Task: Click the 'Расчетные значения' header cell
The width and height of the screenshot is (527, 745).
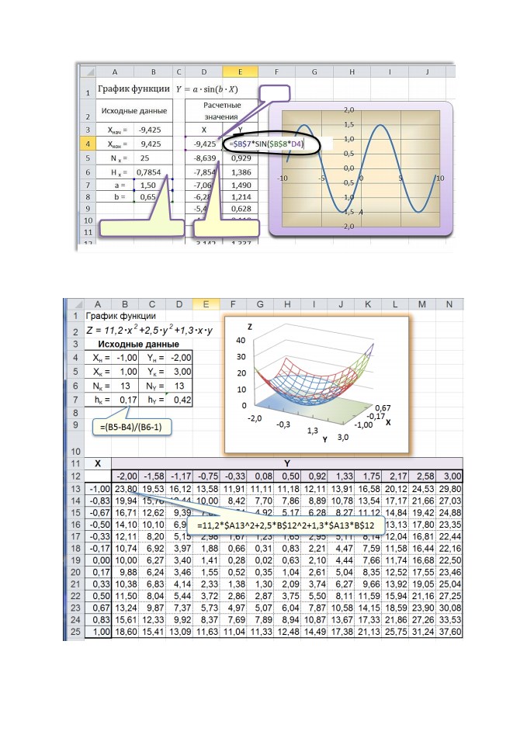Action: coord(222,111)
